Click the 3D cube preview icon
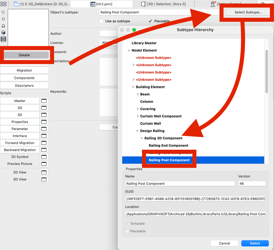The height and width of the screenshot is (250, 274). pyautogui.click(x=3, y=32)
